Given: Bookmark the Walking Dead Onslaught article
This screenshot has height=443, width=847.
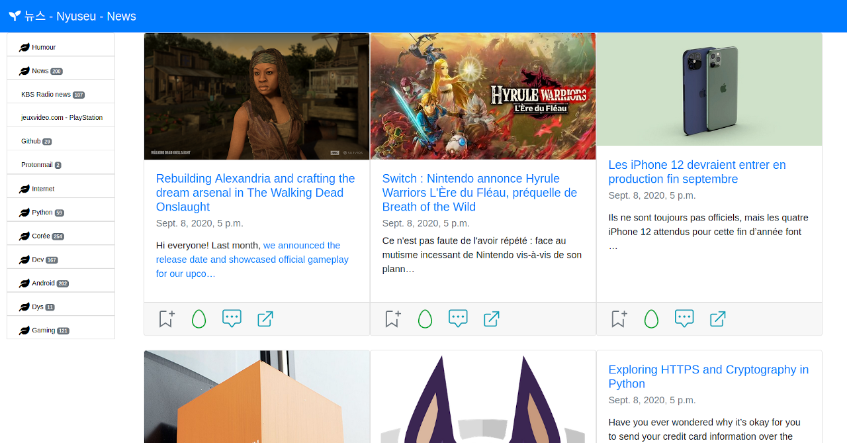Looking at the screenshot, I should click(166, 319).
